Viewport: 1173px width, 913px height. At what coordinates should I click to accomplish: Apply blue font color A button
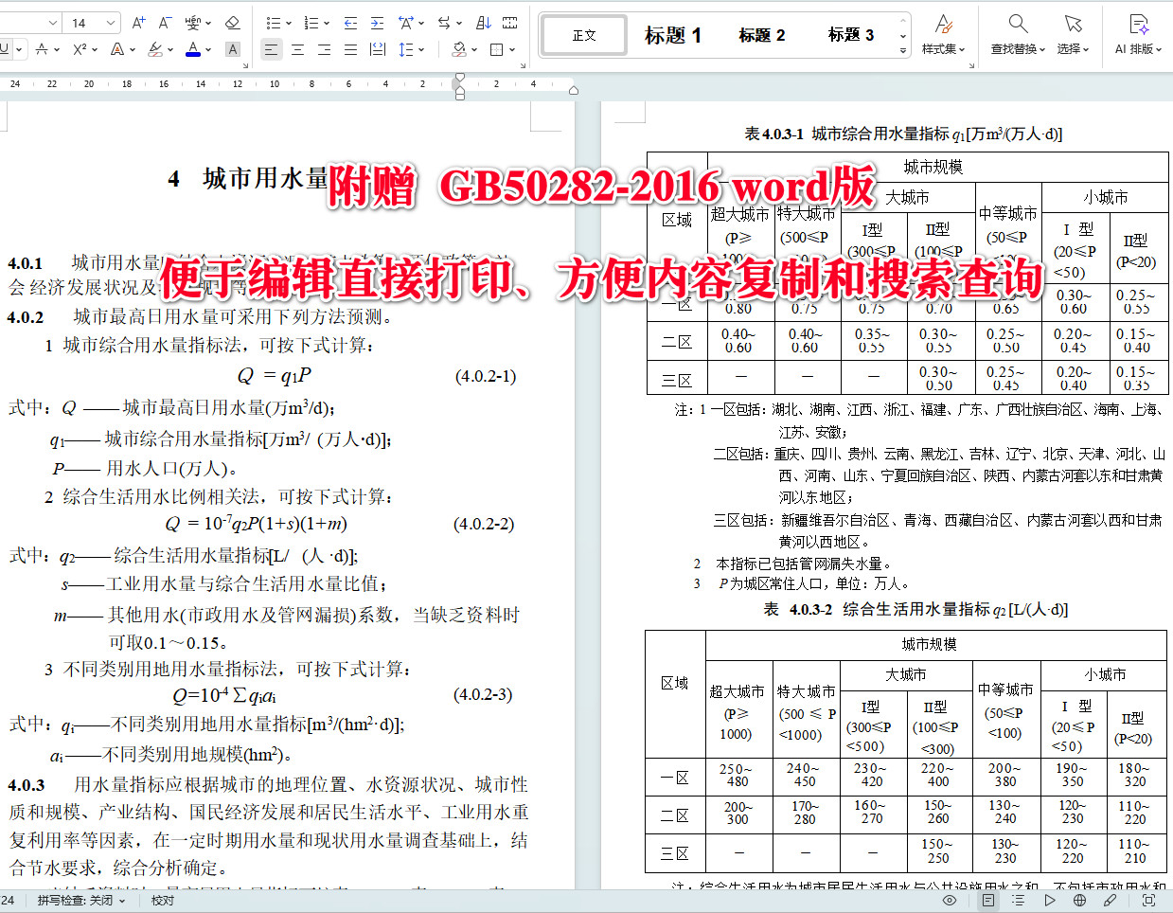click(193, 49)
